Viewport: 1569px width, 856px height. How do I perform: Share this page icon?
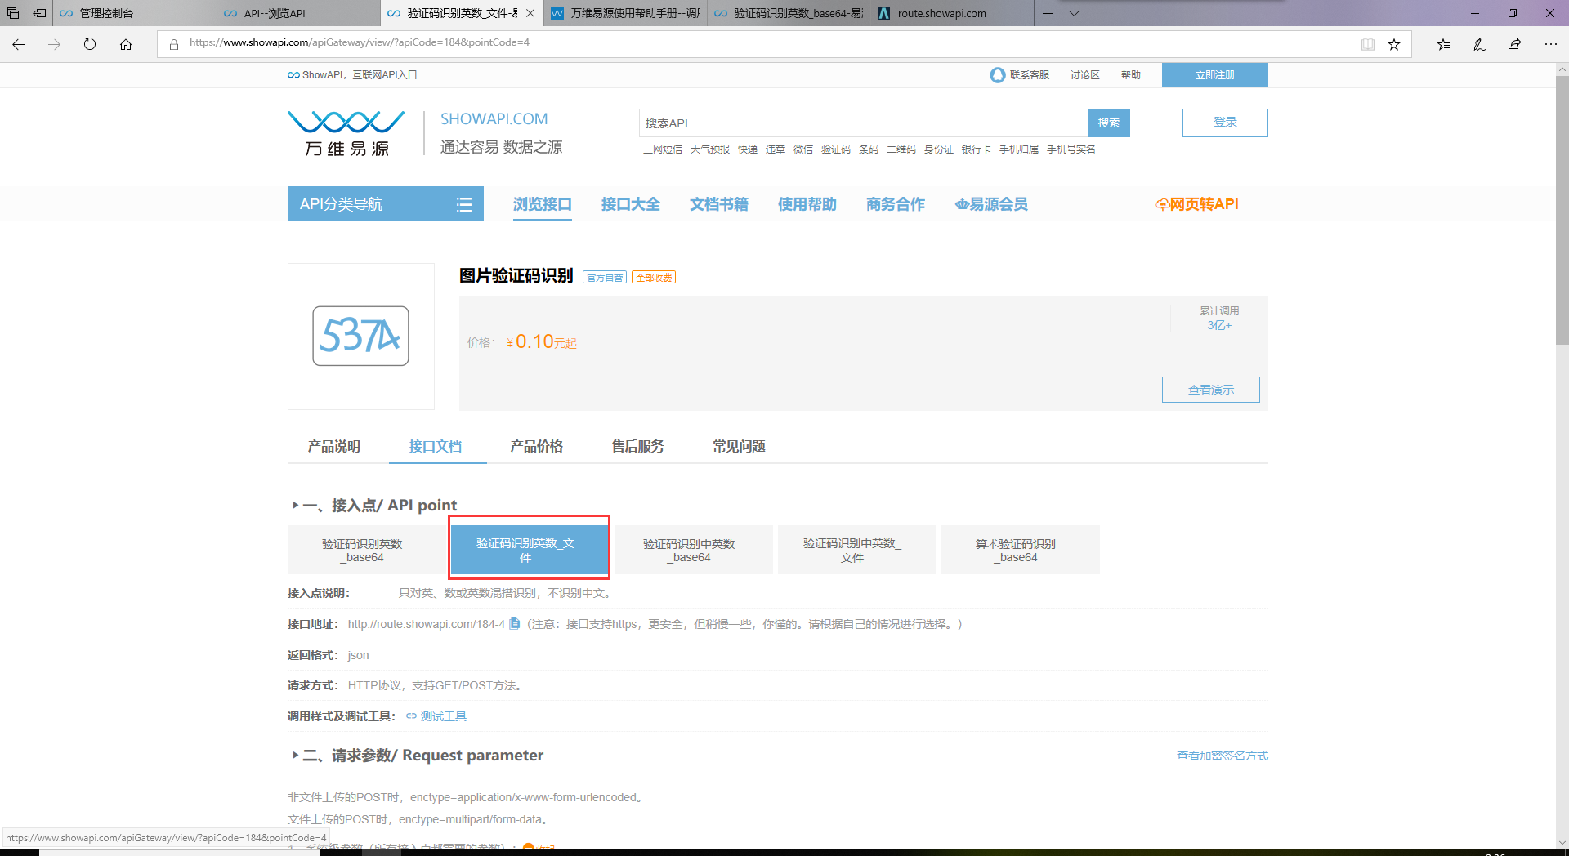click(1515, 44)
